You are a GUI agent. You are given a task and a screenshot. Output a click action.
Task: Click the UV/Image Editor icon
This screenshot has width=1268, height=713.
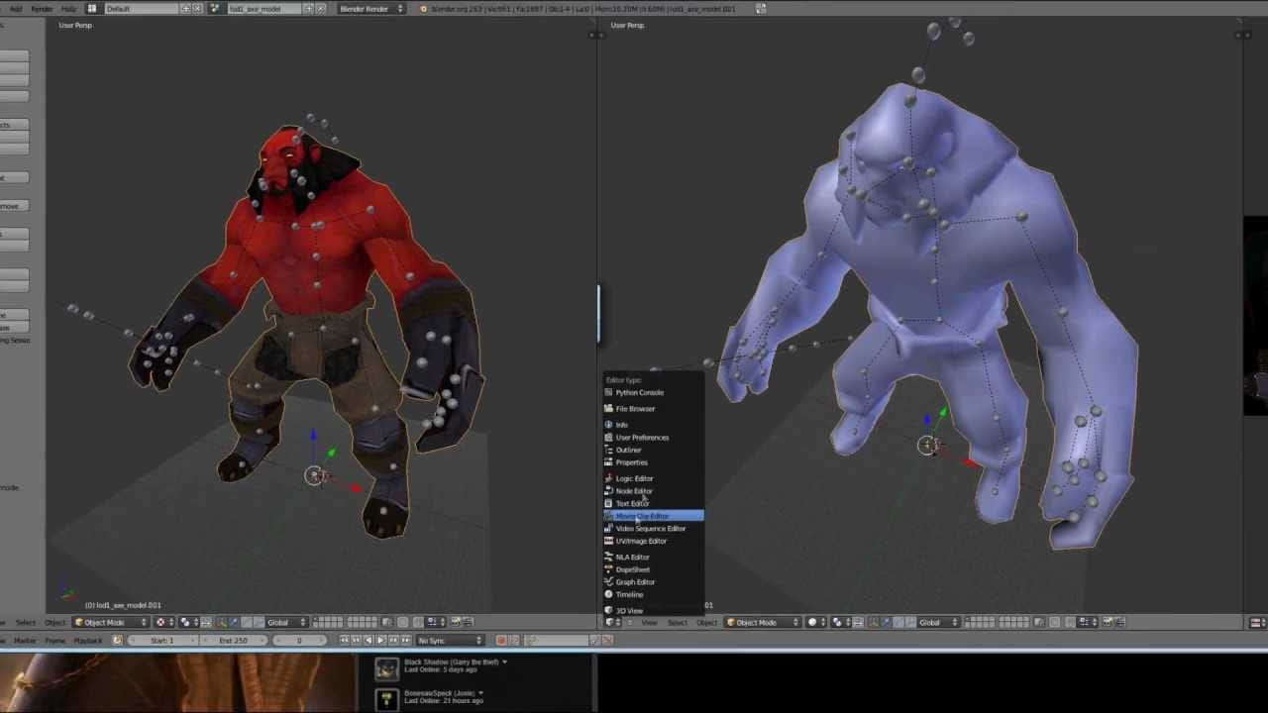[x=608, y=542]
